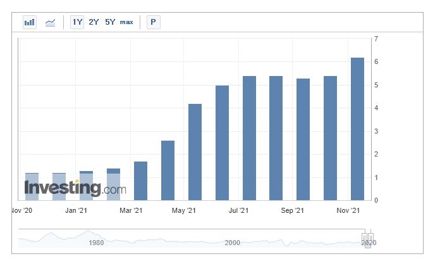Click the 'Jul '21' x-axis label
The width and height of the screenshot is (428, 261).
pyautogui.click(x=238, y=210)
